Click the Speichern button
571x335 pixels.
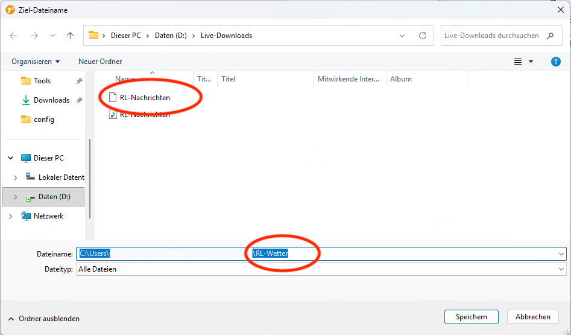471,317
